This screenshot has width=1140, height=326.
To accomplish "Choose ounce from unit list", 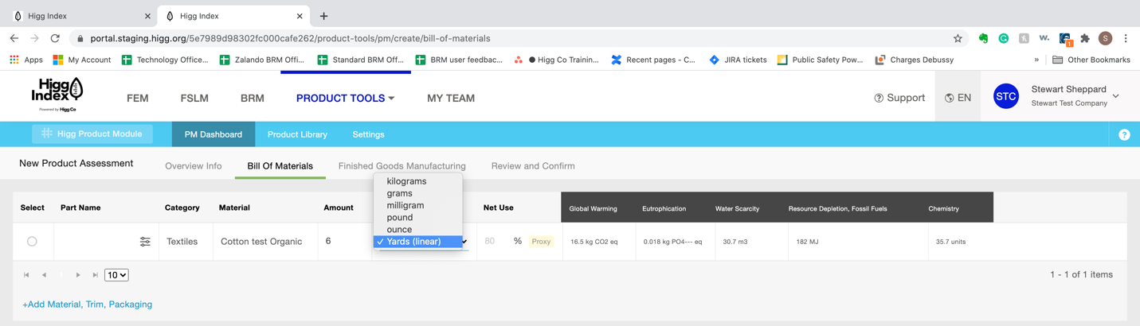I will 418,229.
